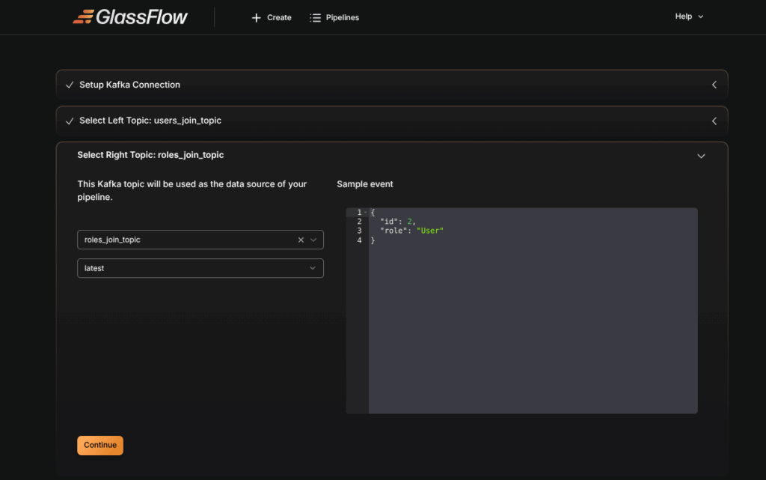The width and height of the screenshot is (766, 480).
Task: Click the GlassFlow logo
Action: pos(130,16)
